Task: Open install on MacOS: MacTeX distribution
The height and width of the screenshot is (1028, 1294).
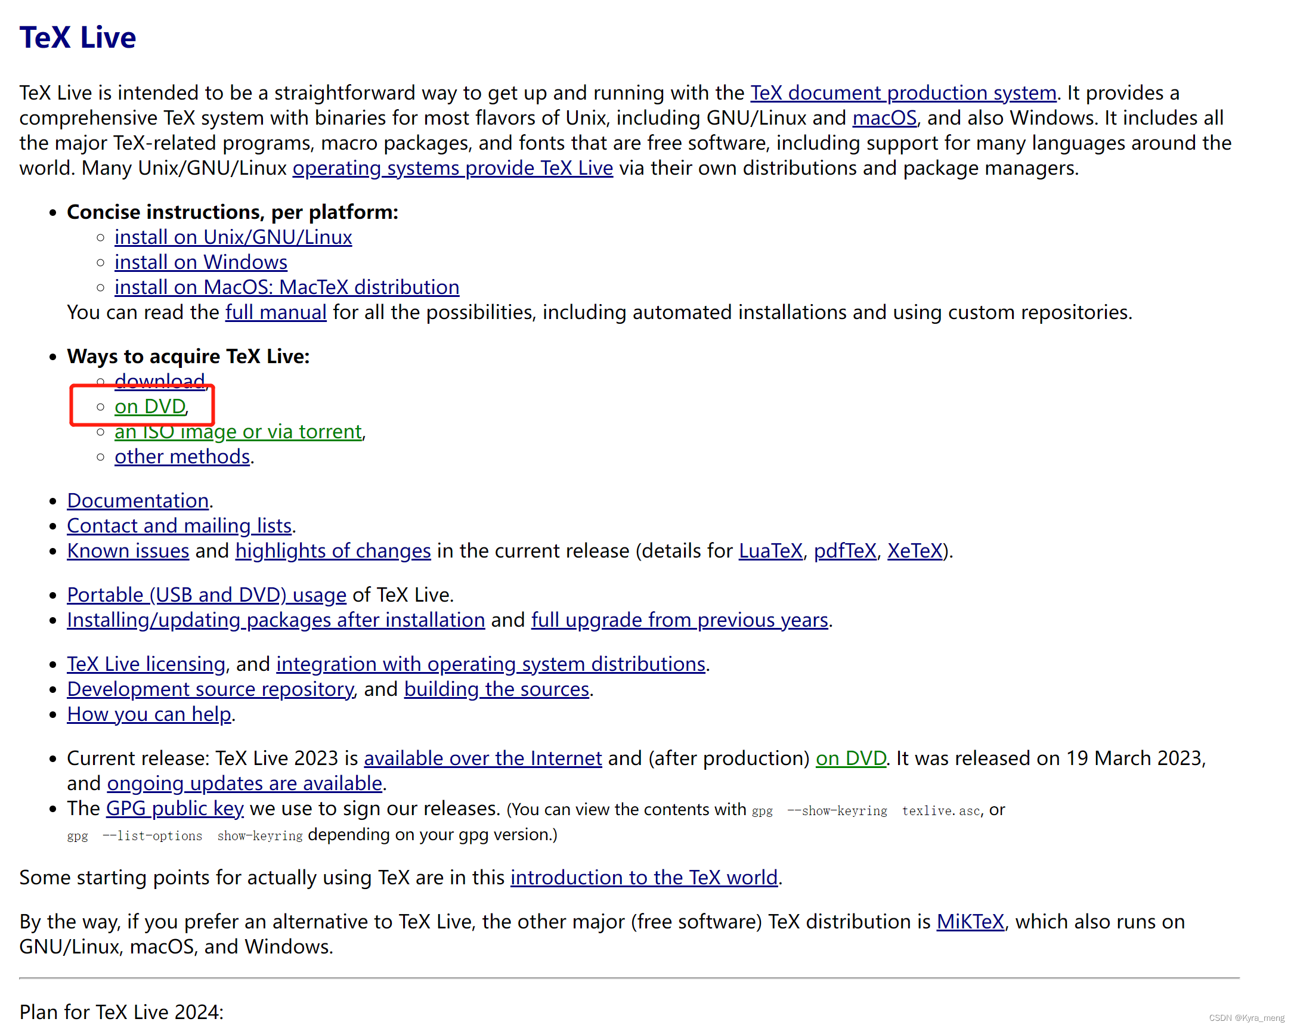Action: 286,287
